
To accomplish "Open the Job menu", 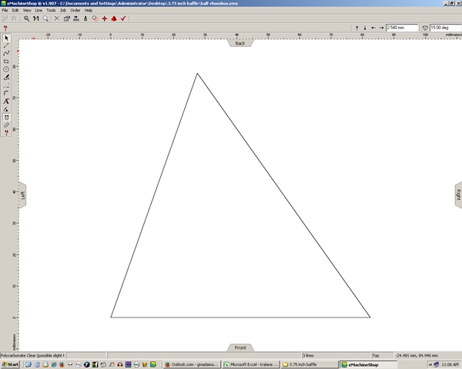I will point(63,10).
